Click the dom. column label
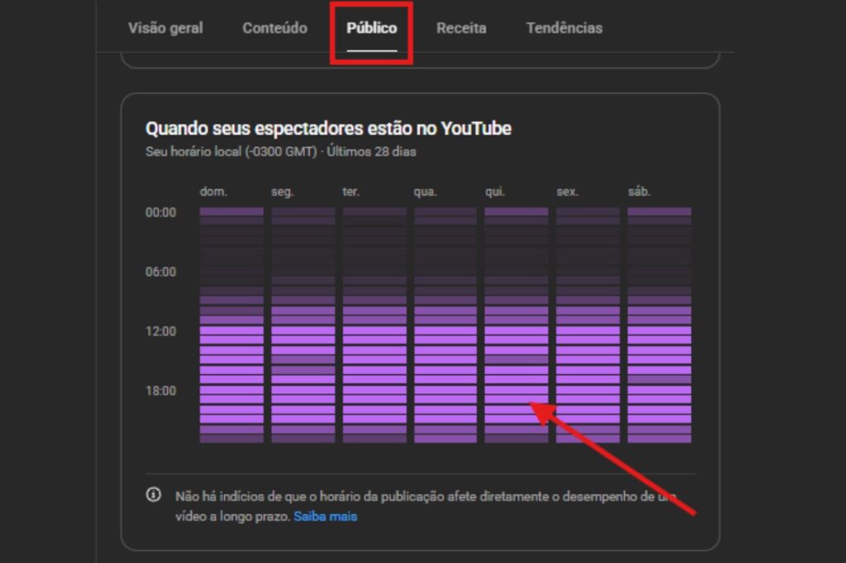This screenshot has height=563, width=846. point(214,192)
